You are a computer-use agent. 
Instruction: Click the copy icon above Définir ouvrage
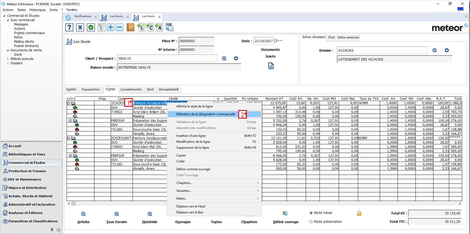(285, 213)
